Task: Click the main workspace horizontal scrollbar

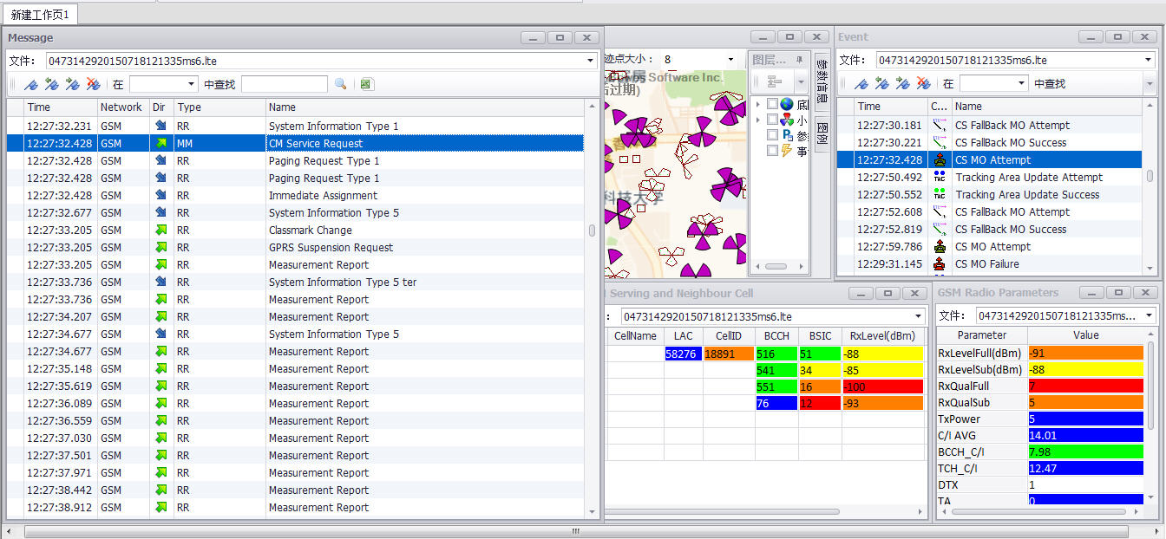Action: (x=576, y=531)
